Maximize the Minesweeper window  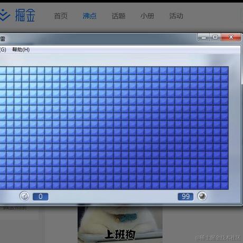tap(215, 37)
